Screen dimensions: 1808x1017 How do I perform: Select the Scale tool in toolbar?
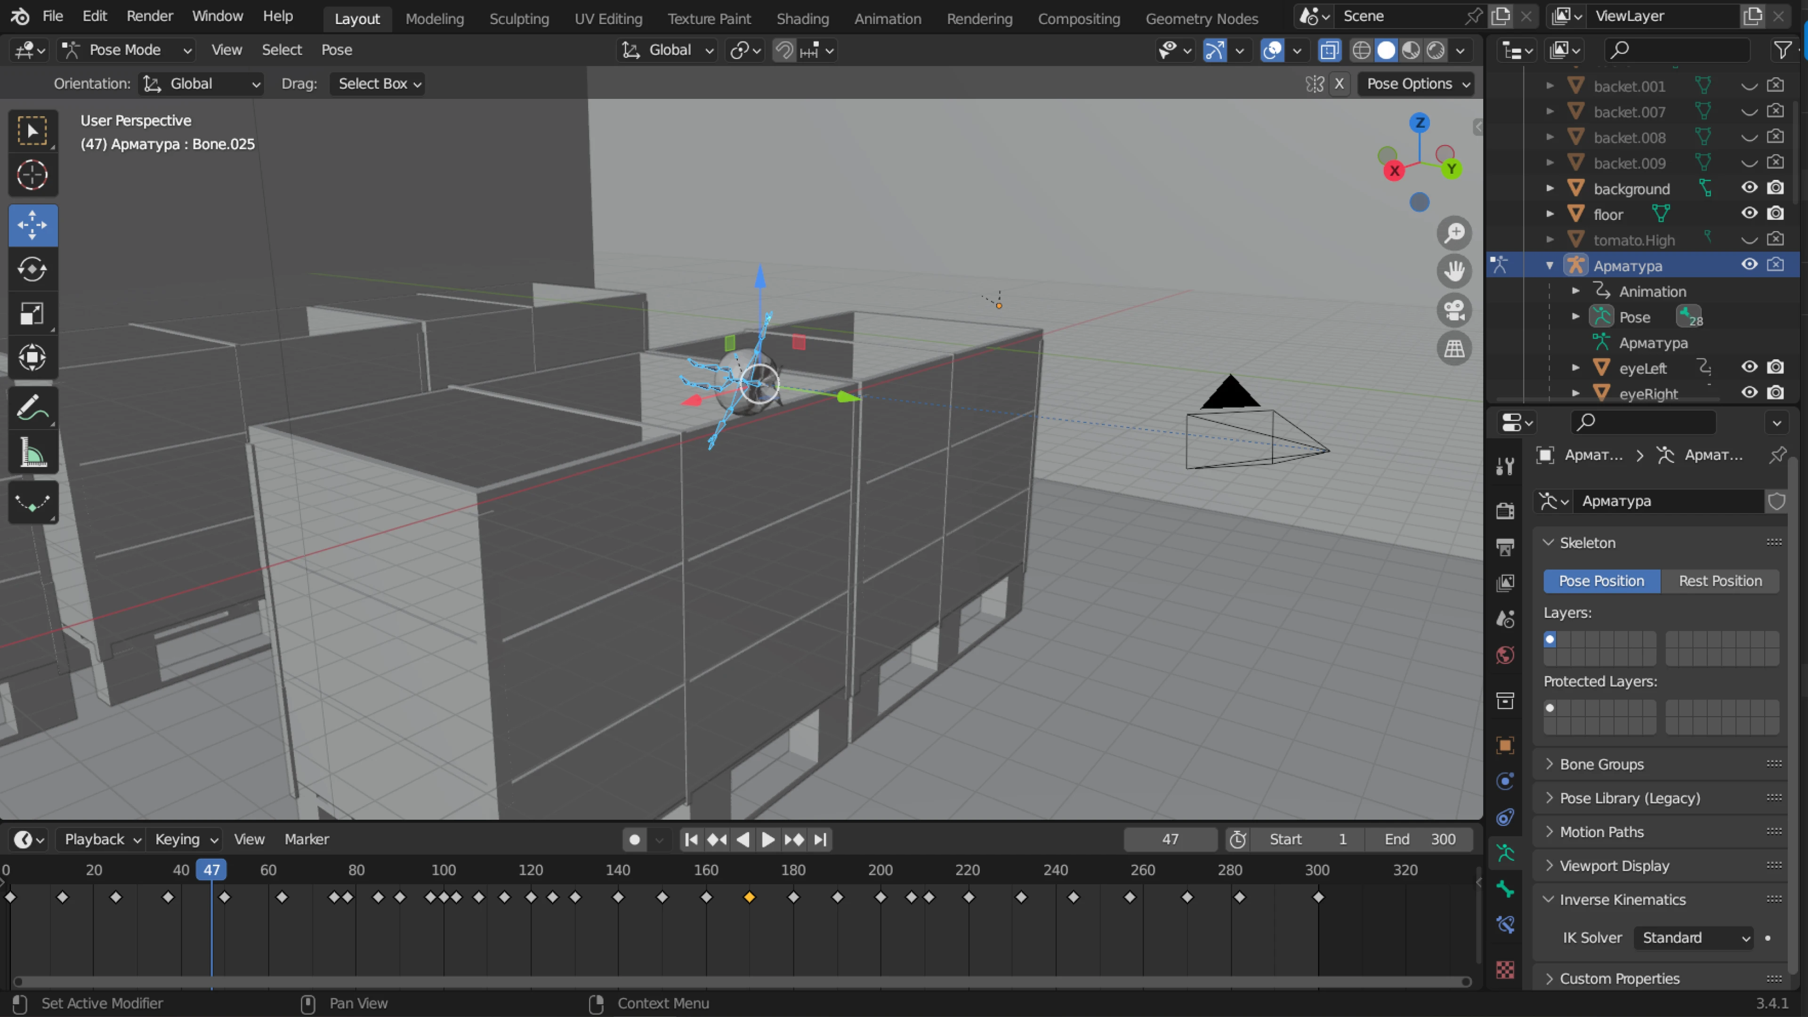32,314
